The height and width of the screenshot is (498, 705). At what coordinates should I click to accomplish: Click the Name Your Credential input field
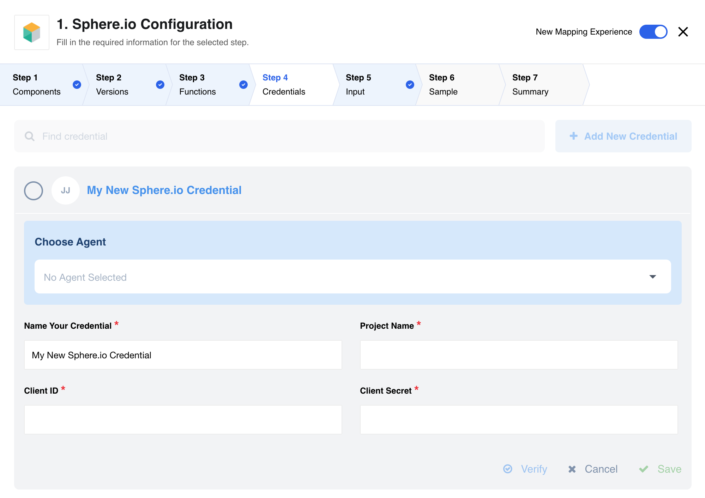pyautogui.click(x=183, y=355)
